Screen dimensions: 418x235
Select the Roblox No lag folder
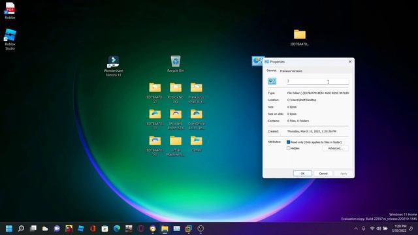[176, 93]
